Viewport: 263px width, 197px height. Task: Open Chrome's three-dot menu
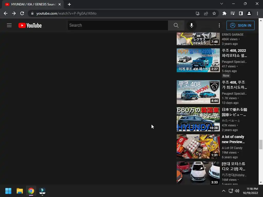257,13
